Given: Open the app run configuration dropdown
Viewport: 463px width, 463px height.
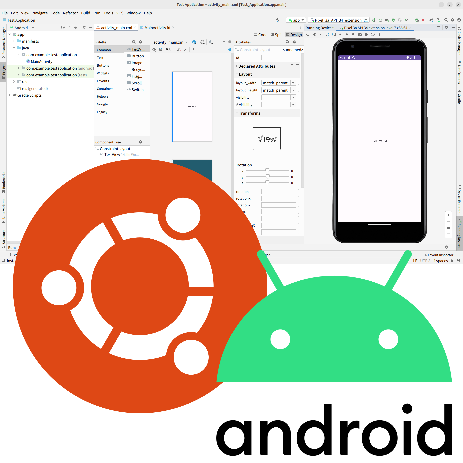Looking at the screenshot, I should tap(296, 20).
